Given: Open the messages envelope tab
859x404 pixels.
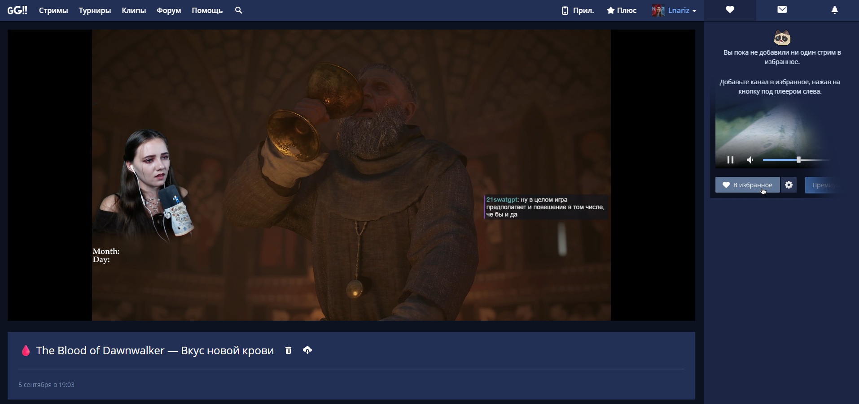Looking at the screenshot, I should click(x=782, y=10).
